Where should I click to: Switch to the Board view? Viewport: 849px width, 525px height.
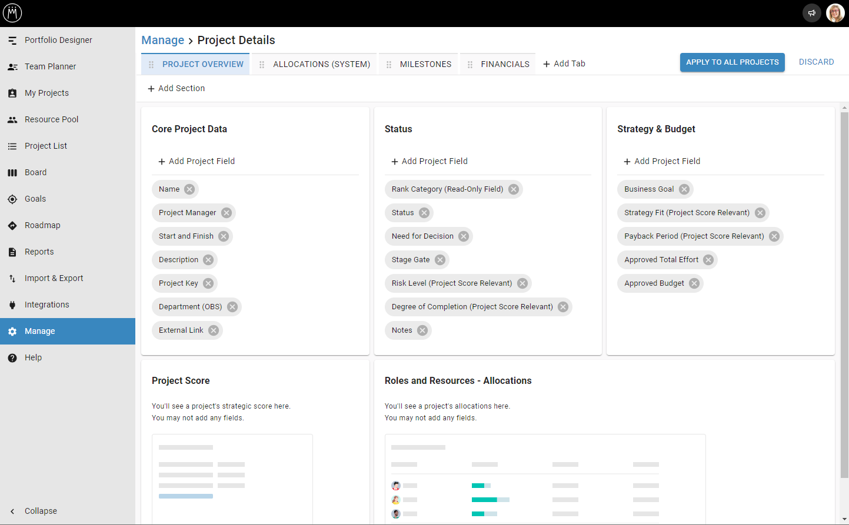(35, 172)
